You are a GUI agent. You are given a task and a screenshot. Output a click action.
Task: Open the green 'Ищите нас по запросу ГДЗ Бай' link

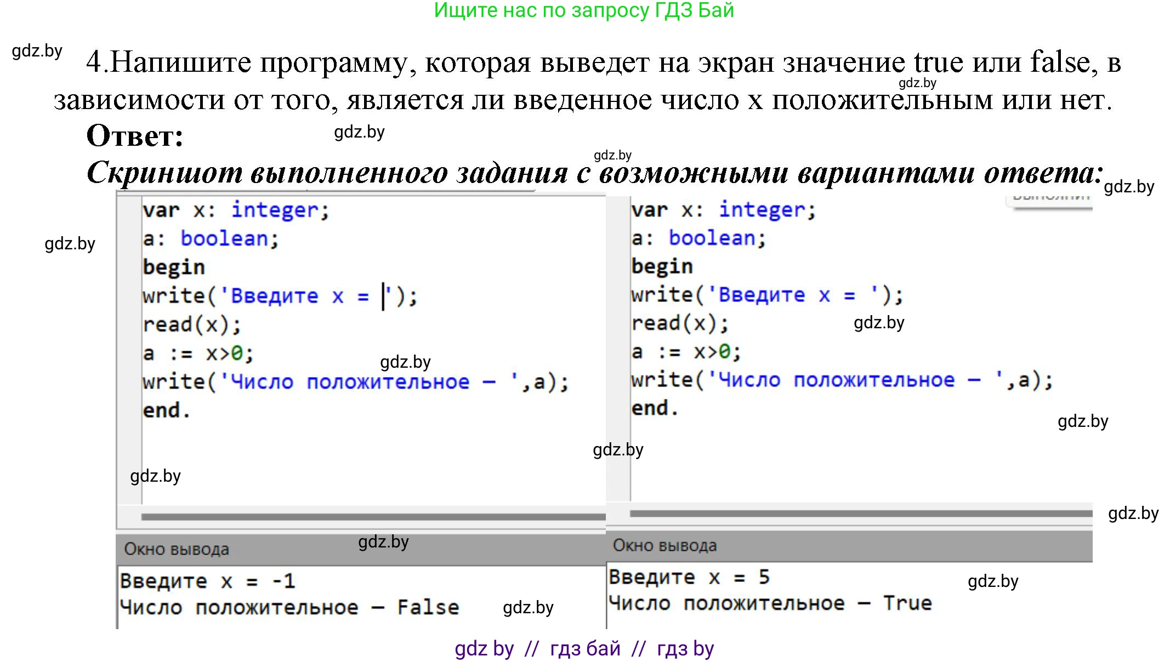pos(583,10)
